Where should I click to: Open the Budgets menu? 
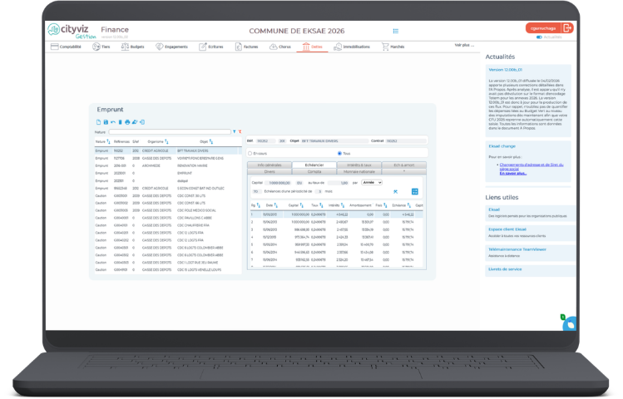[136, 47]
